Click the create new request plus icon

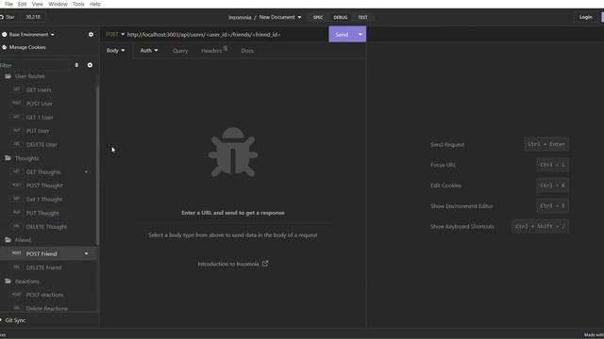click(x=90, y=65)
